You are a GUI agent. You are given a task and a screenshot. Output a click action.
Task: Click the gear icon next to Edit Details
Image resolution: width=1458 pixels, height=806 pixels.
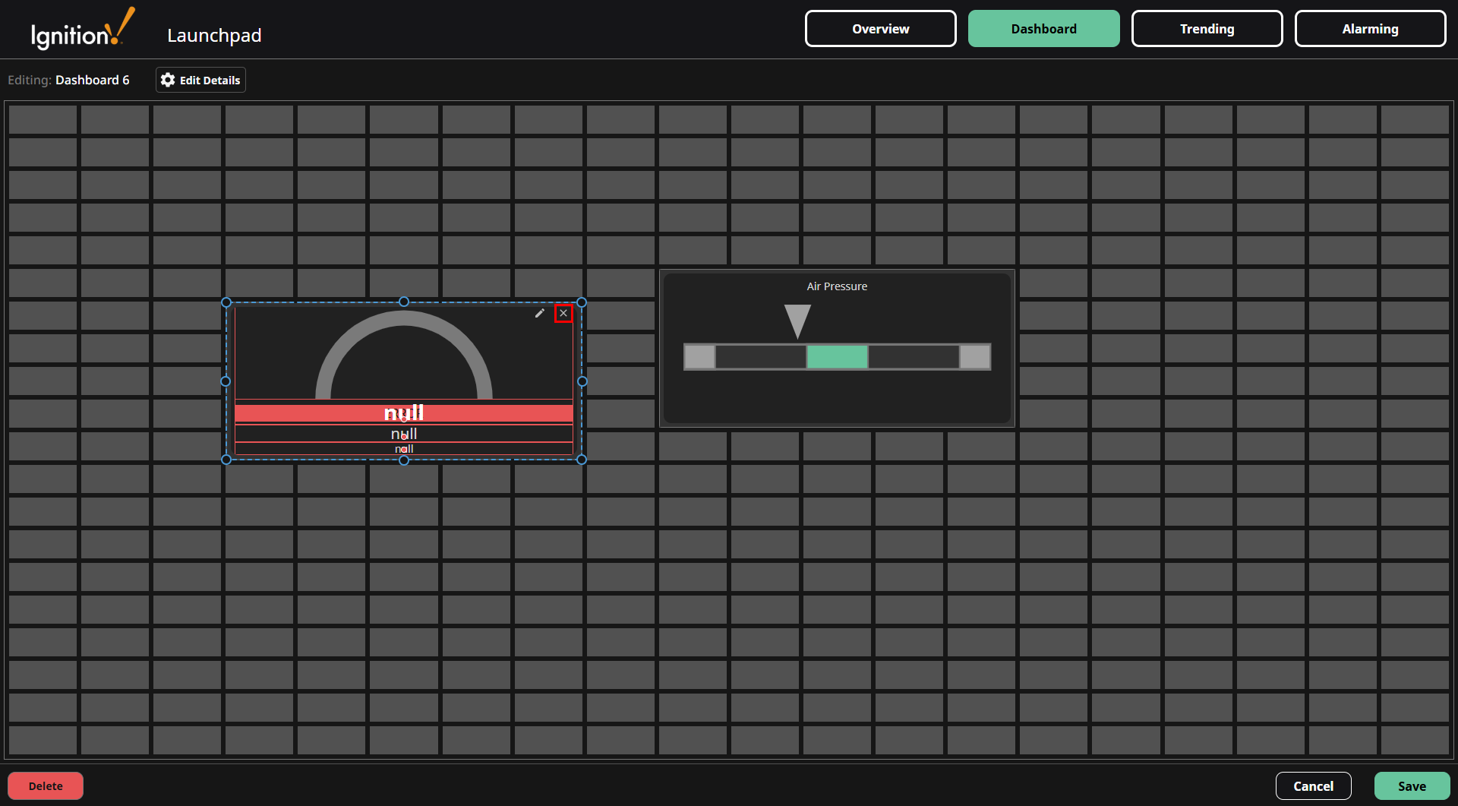167,80
